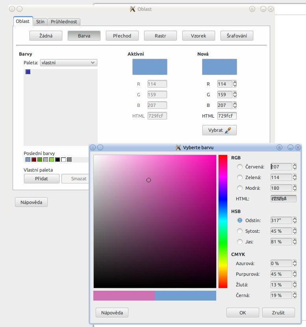This screenshot has width=306, height=327.
Task: Adjust the Purpurová spinner arrows
Action: click(295, 274)
